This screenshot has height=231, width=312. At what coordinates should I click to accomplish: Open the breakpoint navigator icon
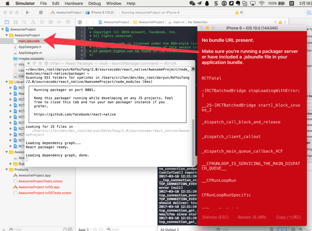59,22
